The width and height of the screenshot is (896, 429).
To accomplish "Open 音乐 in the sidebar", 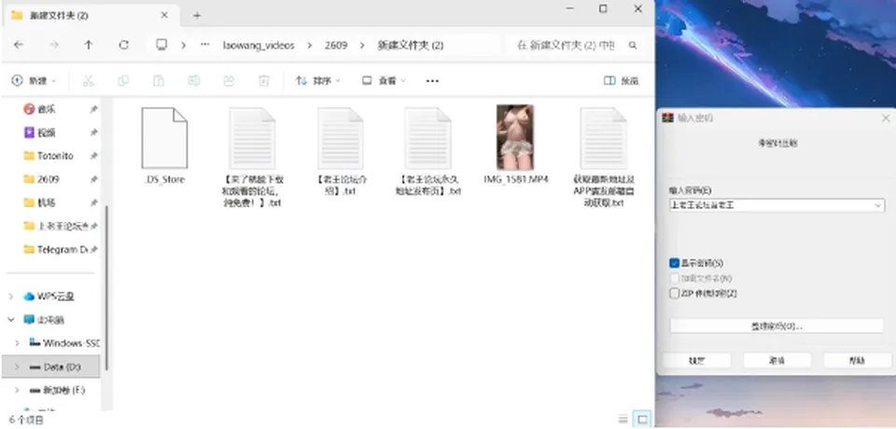I will 47,109.
